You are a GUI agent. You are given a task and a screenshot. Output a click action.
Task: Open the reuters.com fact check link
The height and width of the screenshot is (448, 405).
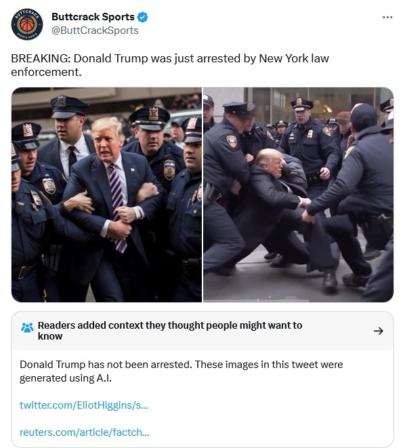point(84,432)
